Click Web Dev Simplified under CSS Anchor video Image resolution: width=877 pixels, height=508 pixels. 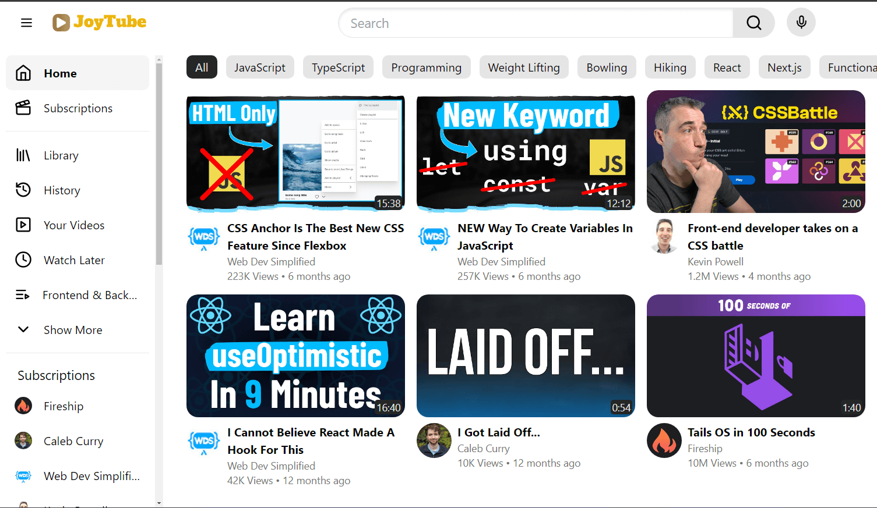click(x=271, y=262)
